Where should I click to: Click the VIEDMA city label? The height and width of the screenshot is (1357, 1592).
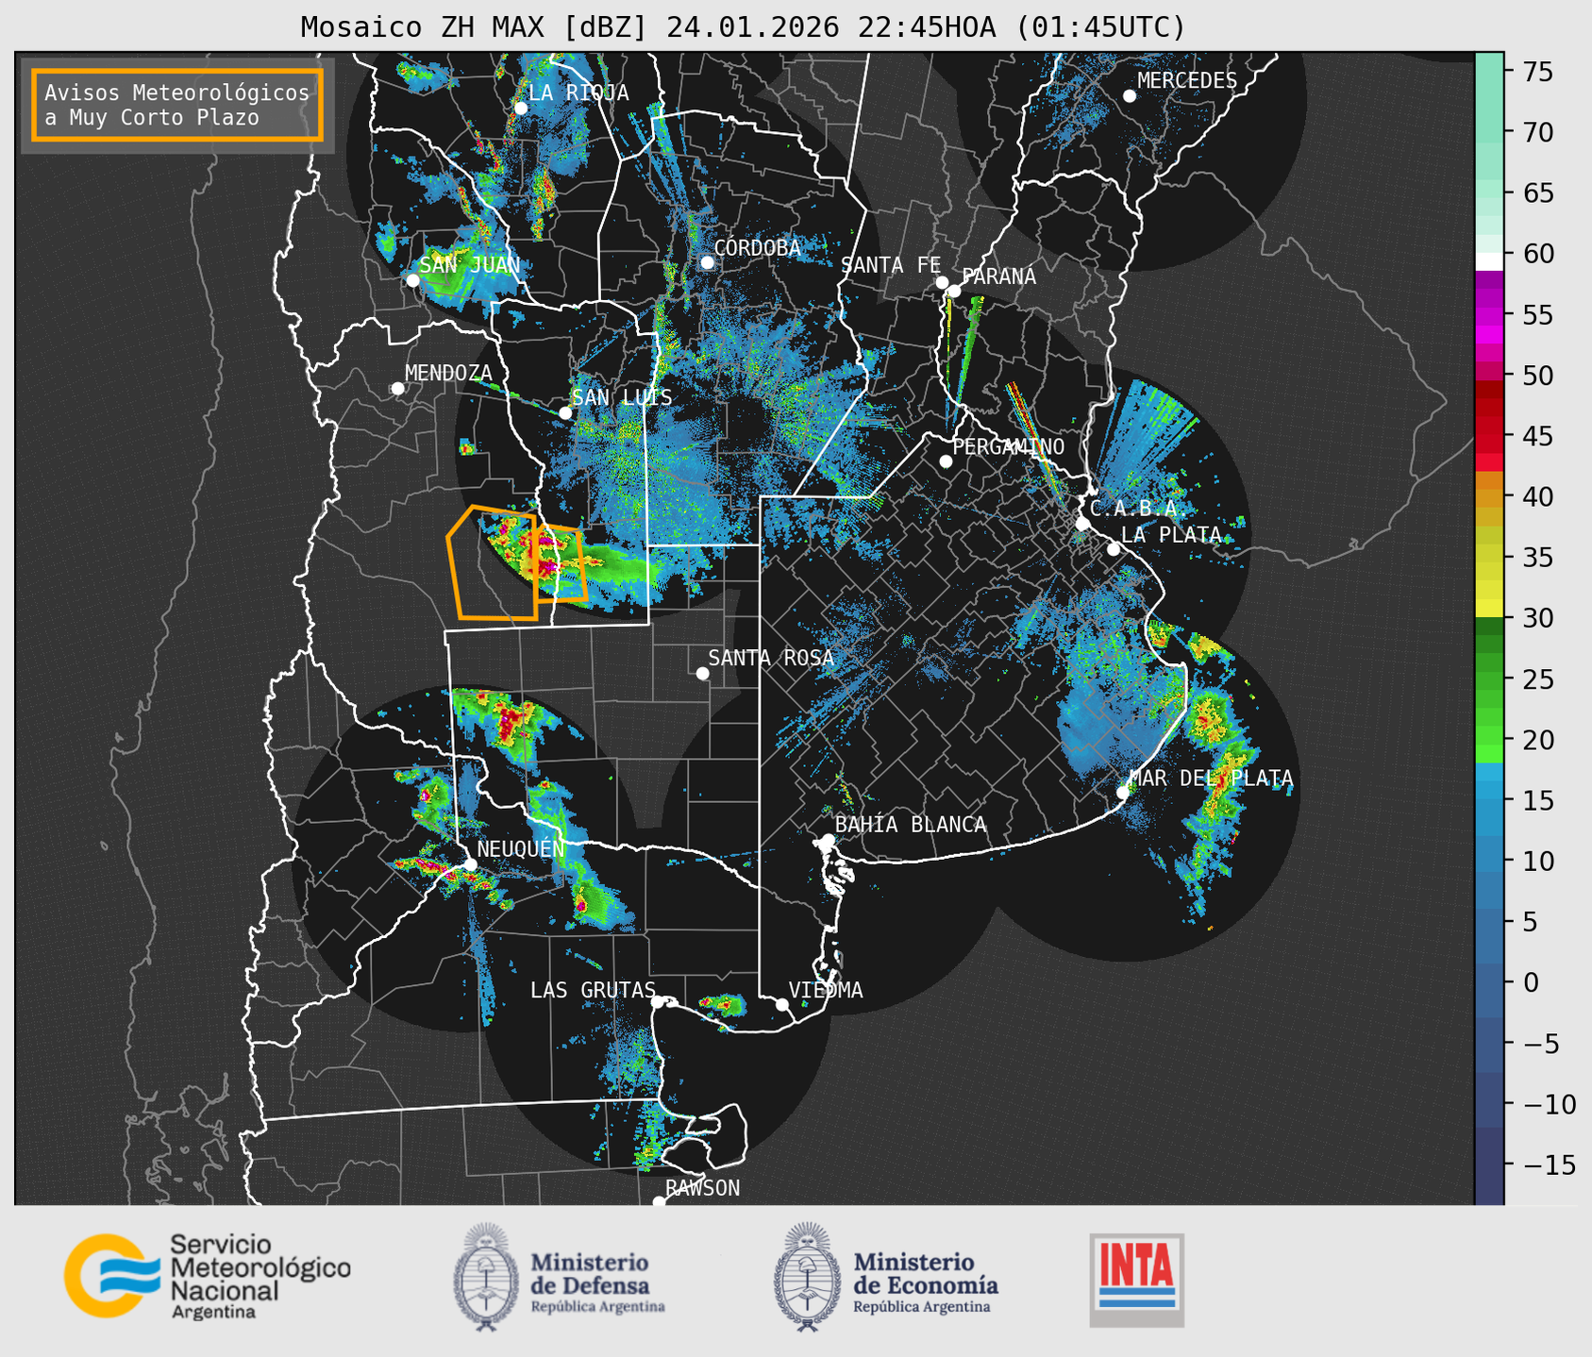pos(826,990)
